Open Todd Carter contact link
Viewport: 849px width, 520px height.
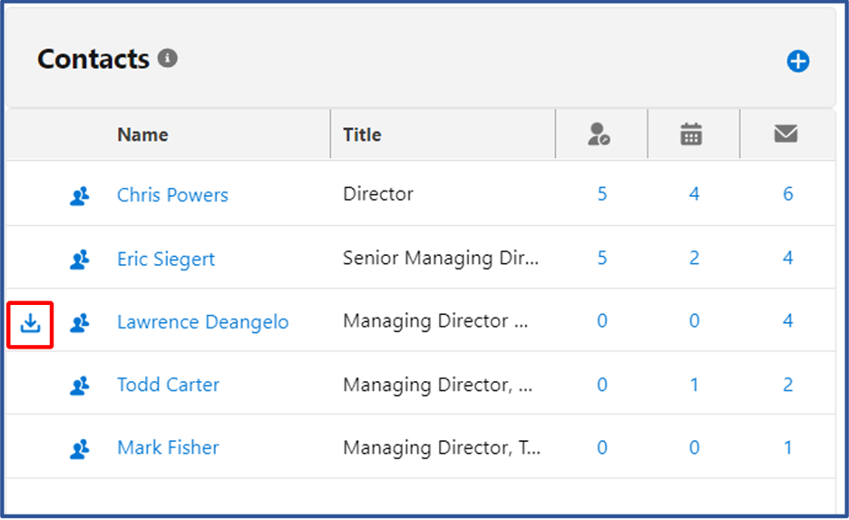(x=169, y=385)
